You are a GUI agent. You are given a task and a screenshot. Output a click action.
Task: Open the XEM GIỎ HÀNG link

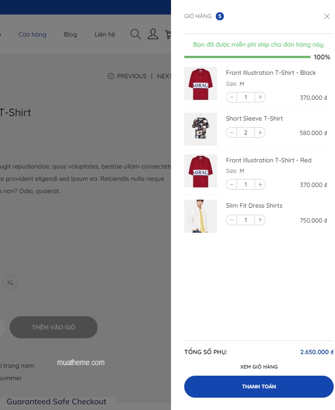pos(259,367)
